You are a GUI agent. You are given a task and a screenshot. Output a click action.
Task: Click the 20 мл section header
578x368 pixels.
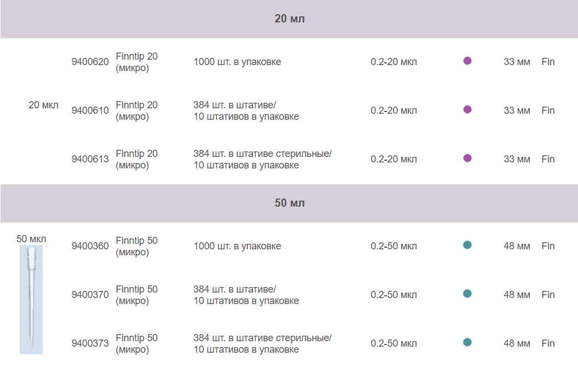290,19
